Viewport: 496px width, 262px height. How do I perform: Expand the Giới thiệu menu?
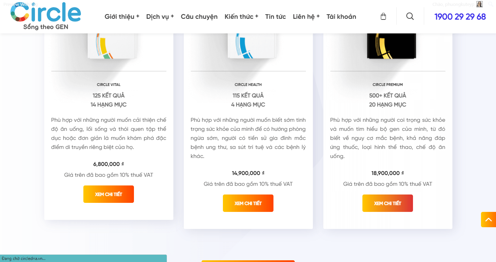[x=122, y=16]
